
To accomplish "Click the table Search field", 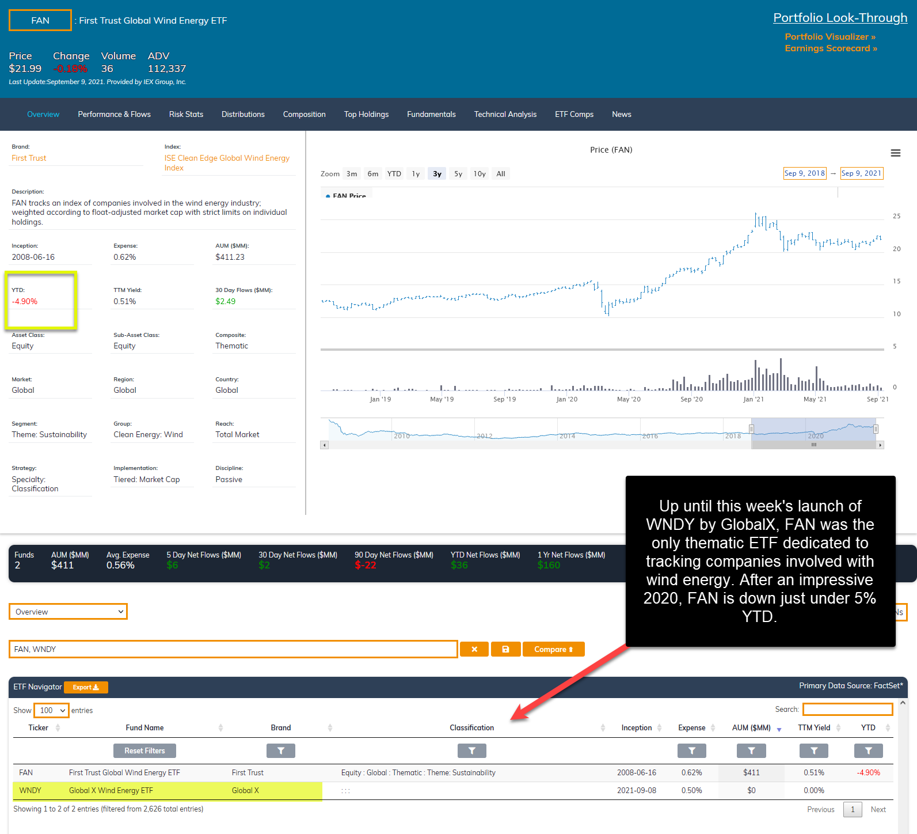I will click(847, 710).
